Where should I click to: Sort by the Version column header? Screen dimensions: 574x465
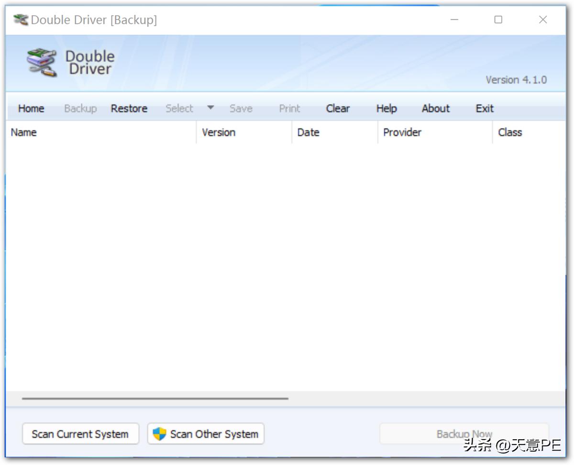[x=244, y=133]
